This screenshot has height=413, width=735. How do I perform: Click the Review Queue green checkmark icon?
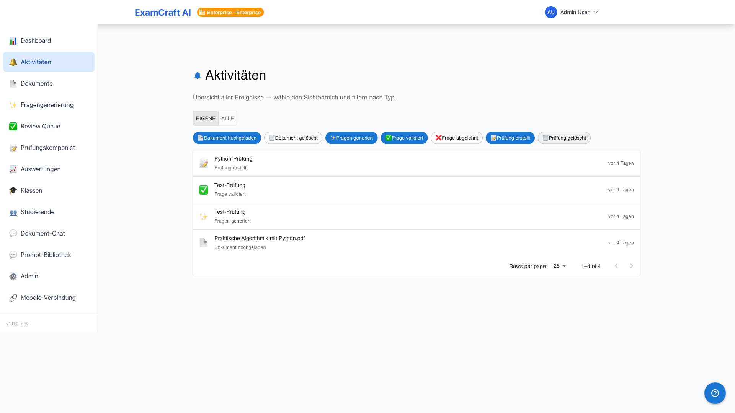tap(13, 127)
